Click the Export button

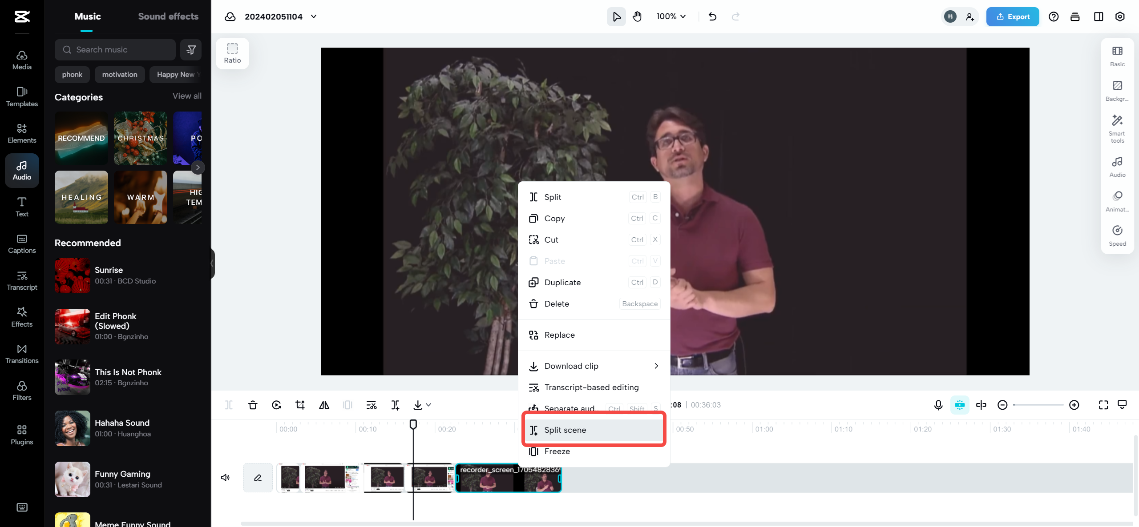[x=1012, y=16]
